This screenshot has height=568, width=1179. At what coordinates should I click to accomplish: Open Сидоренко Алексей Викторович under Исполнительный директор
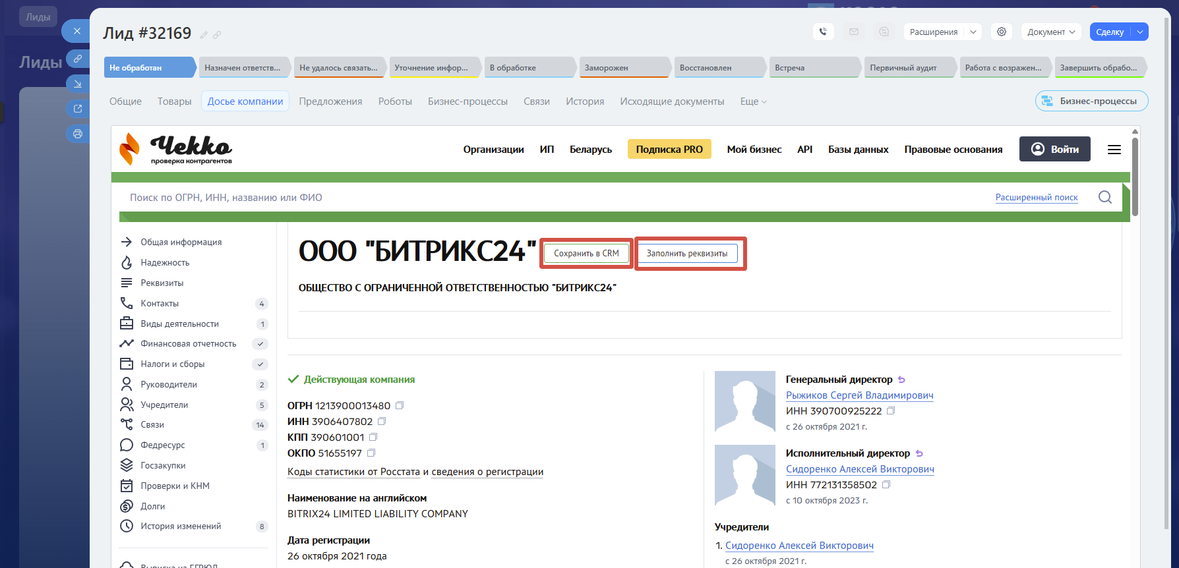pyautogui.click(x=860, y=469)
